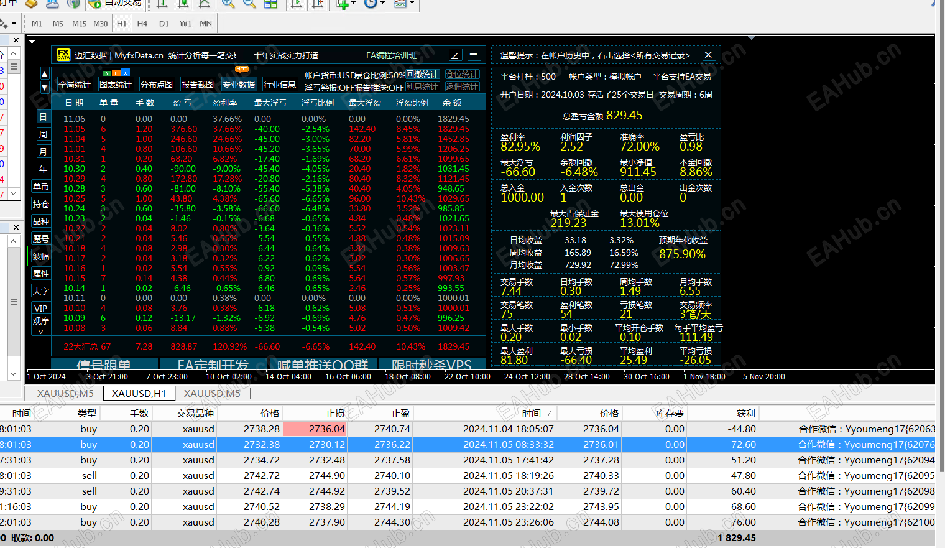
Task: Select H4 timeframe
Action: 142,24
